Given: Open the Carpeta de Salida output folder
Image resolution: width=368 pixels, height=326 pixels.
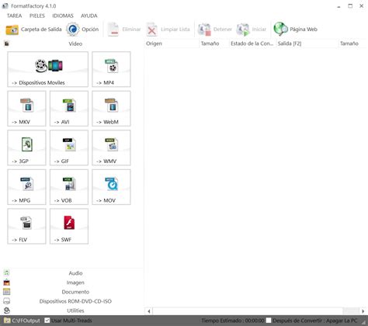Looking at the screenshot, I should tap(33, 29).
